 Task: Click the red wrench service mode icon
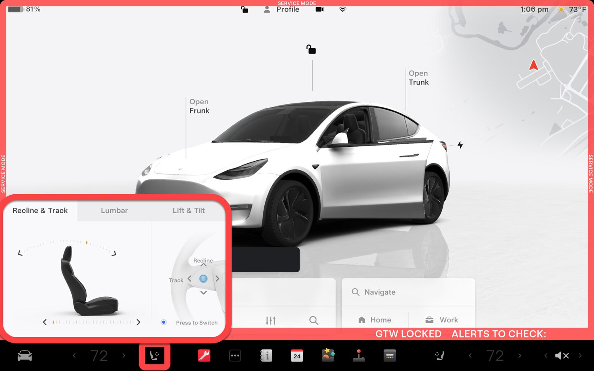[x=204, y=355]
